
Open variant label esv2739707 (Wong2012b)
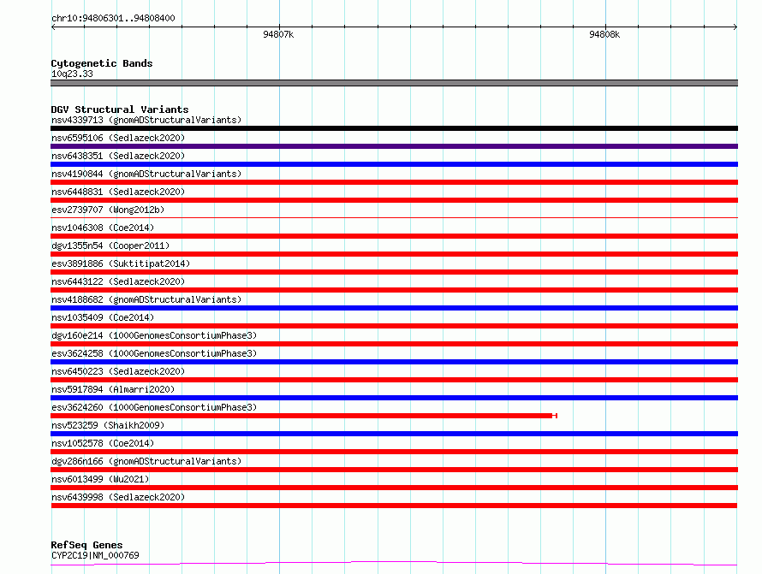pos(108,210)
